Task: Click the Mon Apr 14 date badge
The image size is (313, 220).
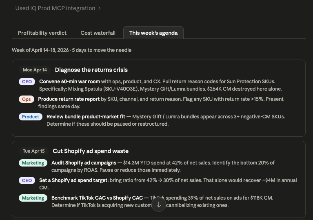Action: pyautogui.click(x=35, y=70)
